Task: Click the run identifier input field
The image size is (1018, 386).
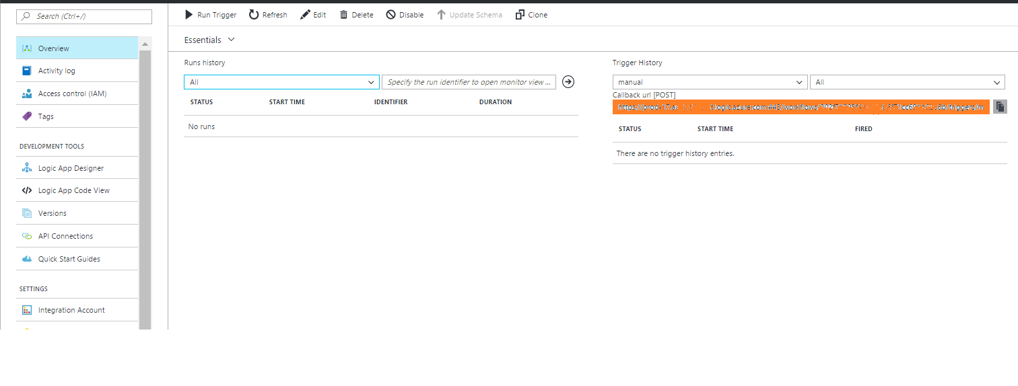Action: click(x=469, y=82)
